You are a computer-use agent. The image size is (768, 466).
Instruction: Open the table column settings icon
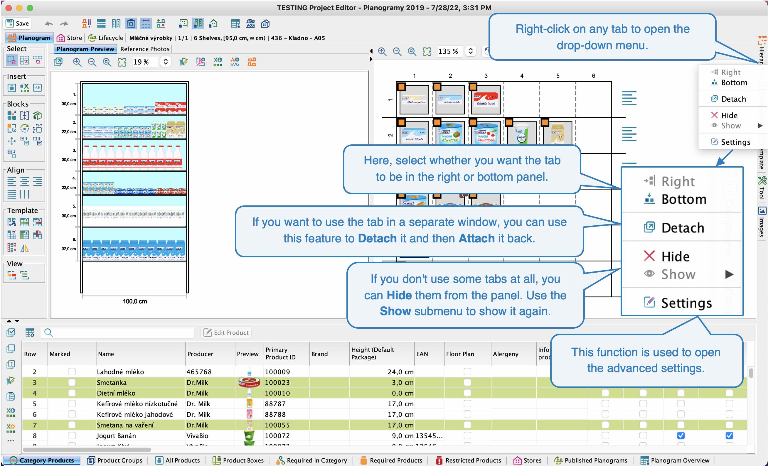[x=30, y=333]
